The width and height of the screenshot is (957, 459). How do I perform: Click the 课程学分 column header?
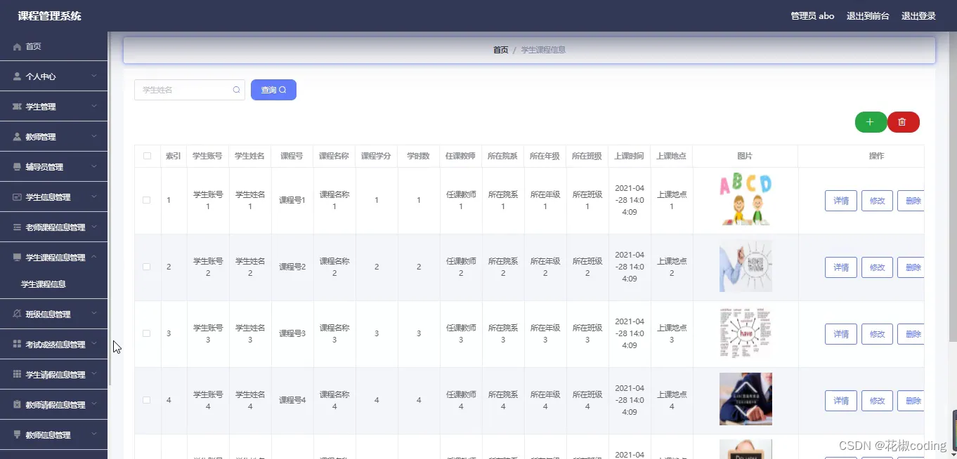pos(376,156)
